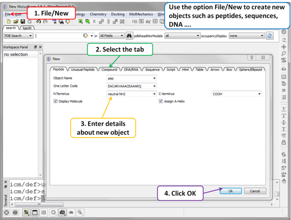Click the undo arrow toolbar icon

[38, 22]
